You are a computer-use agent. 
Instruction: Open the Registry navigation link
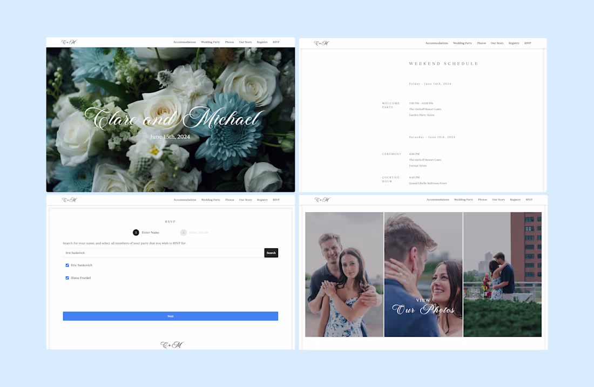point(262,42)
